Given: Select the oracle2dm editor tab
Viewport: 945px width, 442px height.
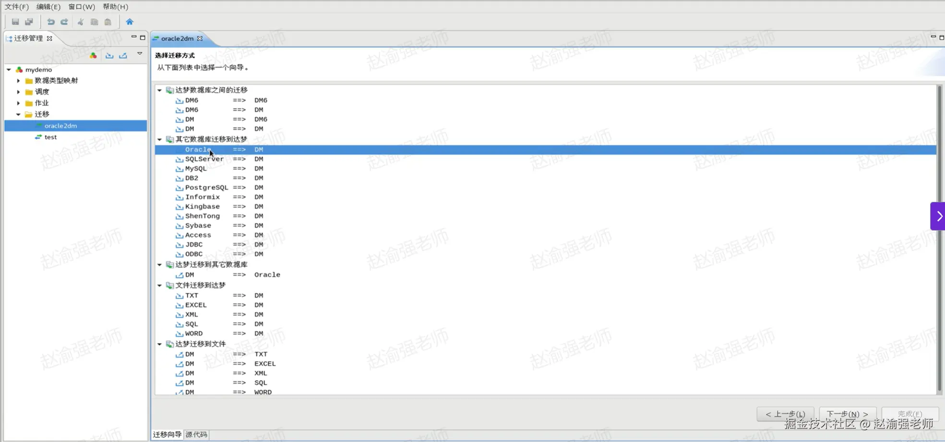Looking at the screenshot, I should click(177, 38).
